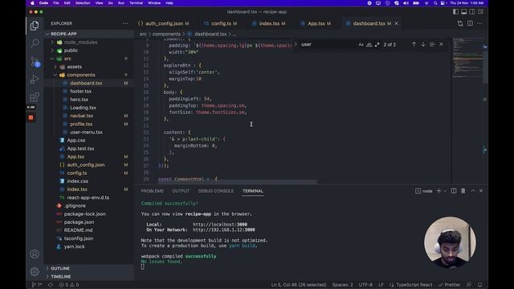514x289 pixels.
Task: Maximize the panel size chevron
Action: tap(473, 191)
